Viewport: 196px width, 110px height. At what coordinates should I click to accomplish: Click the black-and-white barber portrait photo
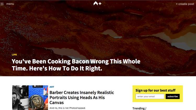(20, 97)
